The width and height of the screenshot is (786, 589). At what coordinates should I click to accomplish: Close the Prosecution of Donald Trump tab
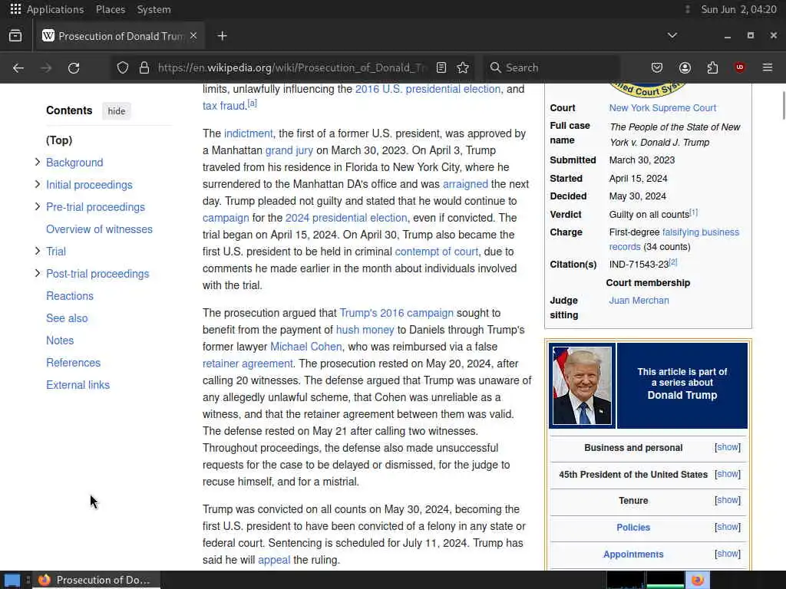pyautogui.click(x=193, y=35)
